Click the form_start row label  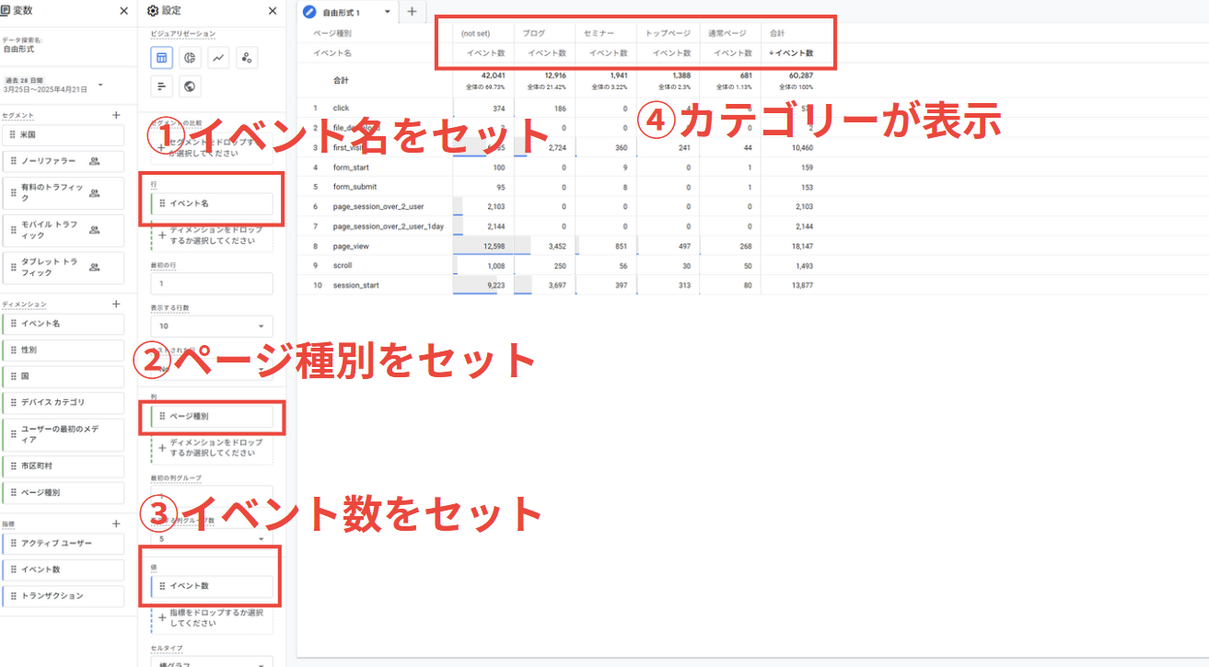point(352,167)
